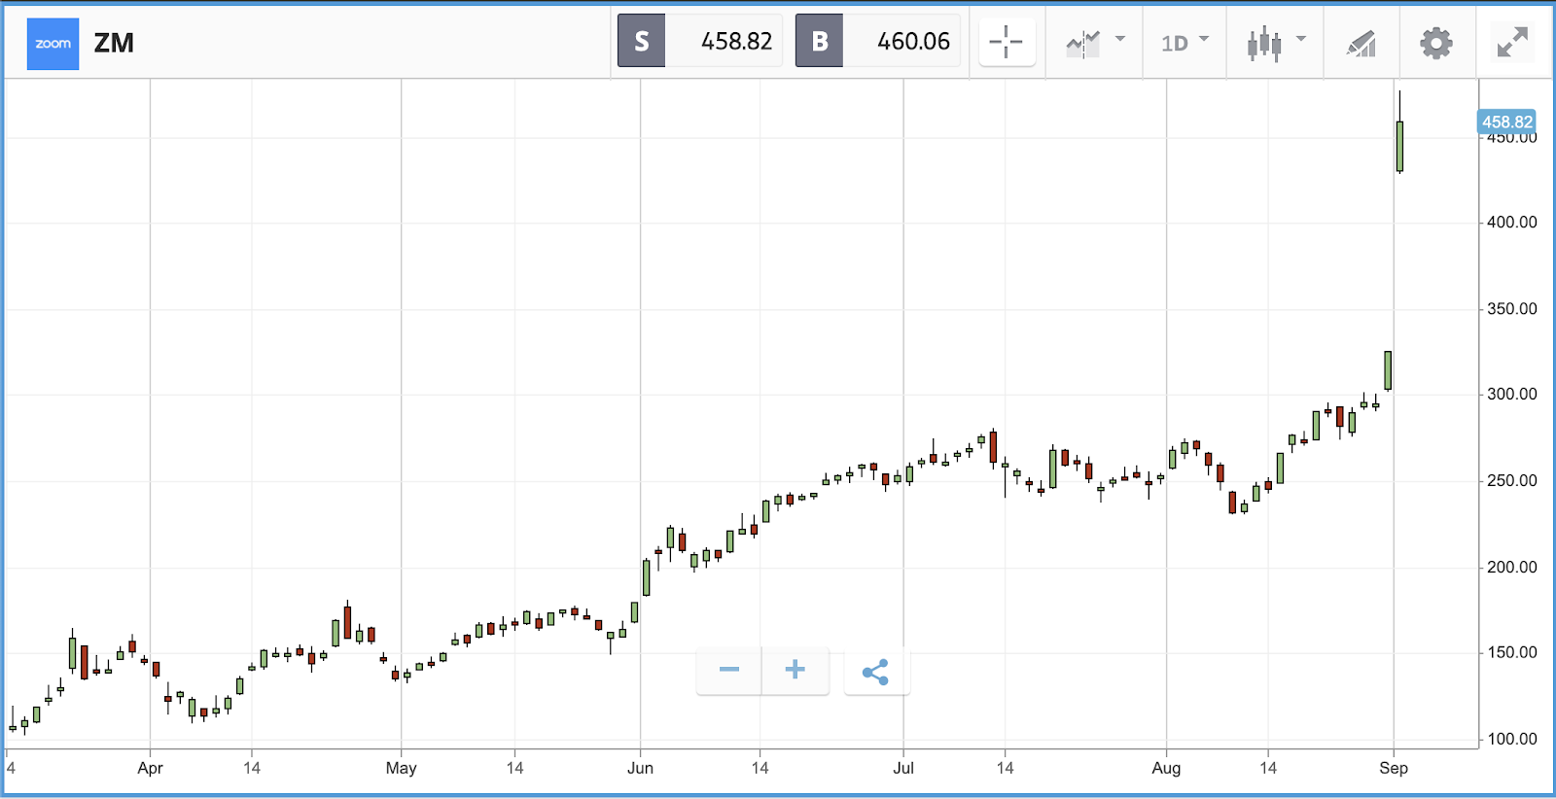1556x799 pixels.
Task: Expand the chart type dropdown arrow
Action: (x=1301, y=39)
